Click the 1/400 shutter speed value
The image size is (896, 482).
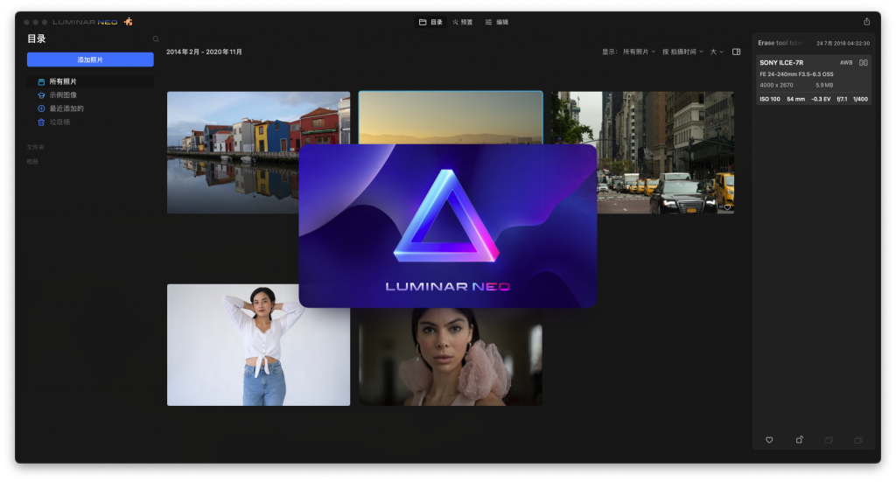tap(861, 100)
